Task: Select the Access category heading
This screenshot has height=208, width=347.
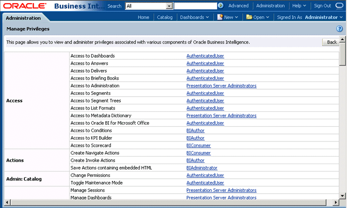Action: click(x=14, y=101)
